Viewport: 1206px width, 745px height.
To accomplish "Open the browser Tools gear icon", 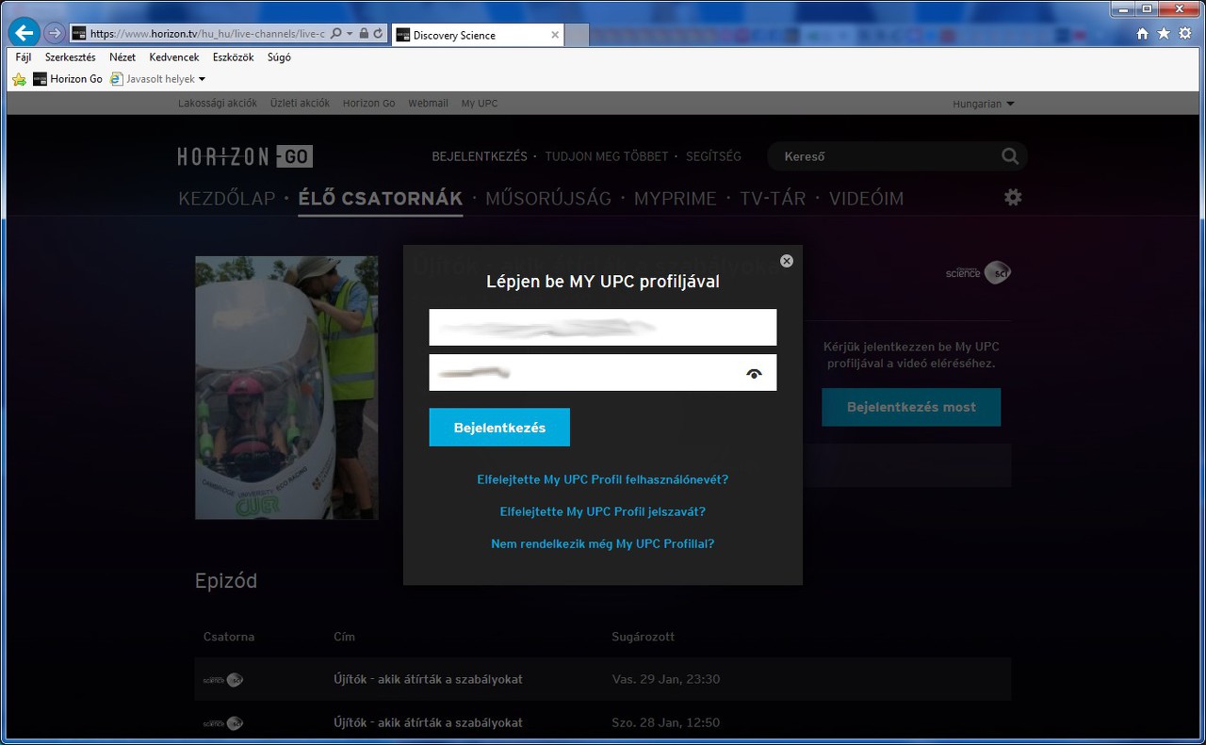I will point(1184,34).
